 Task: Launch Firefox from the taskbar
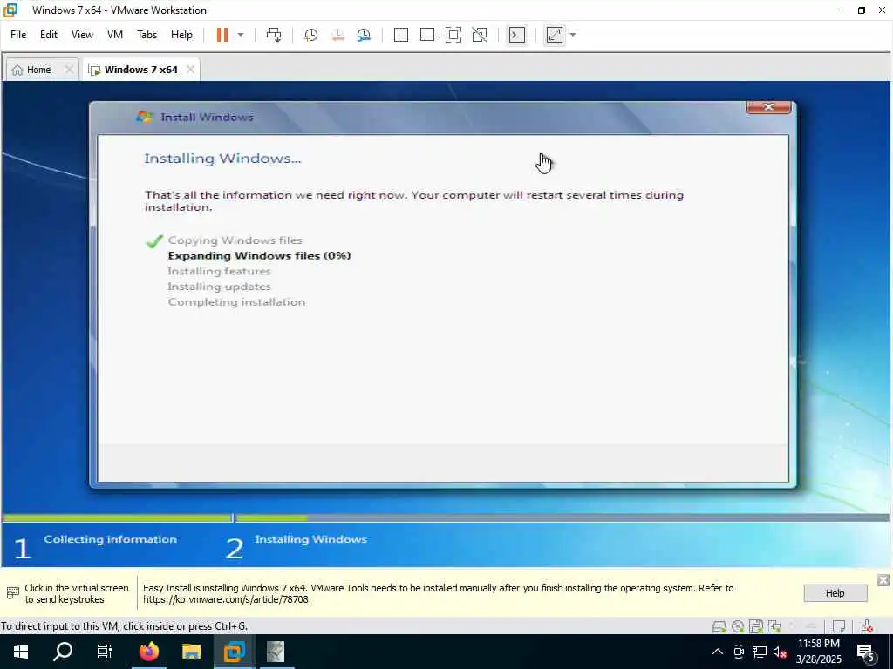(x=148, y=652)
